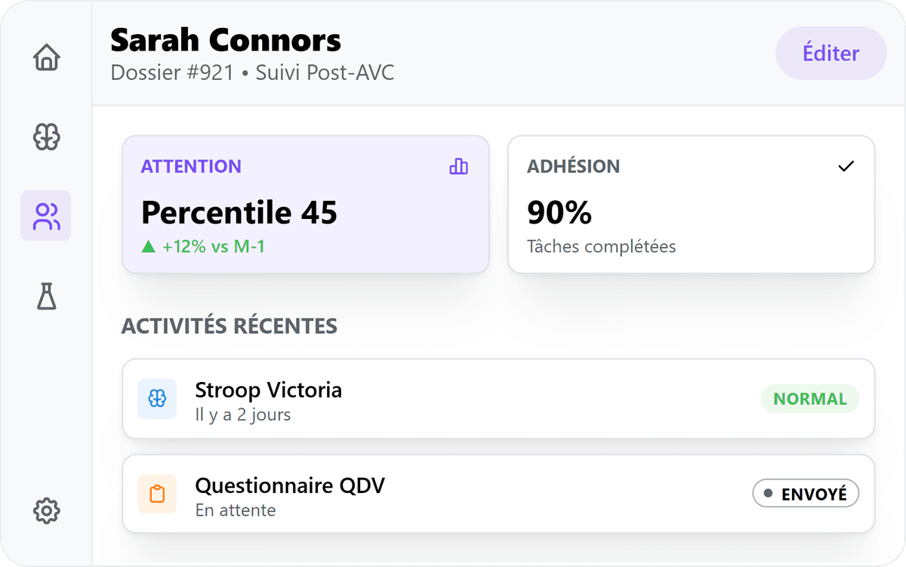Viewport: 906px width, 567px height.
Task: Select the Questionnaire QDV activity row
Action: [x=498, y=494]
